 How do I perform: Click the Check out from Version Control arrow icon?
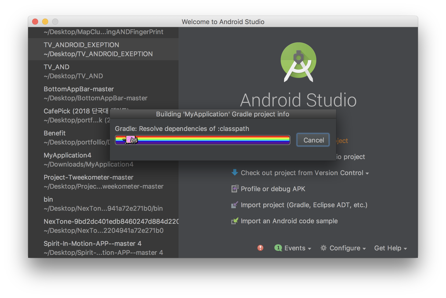click(235, 173)
